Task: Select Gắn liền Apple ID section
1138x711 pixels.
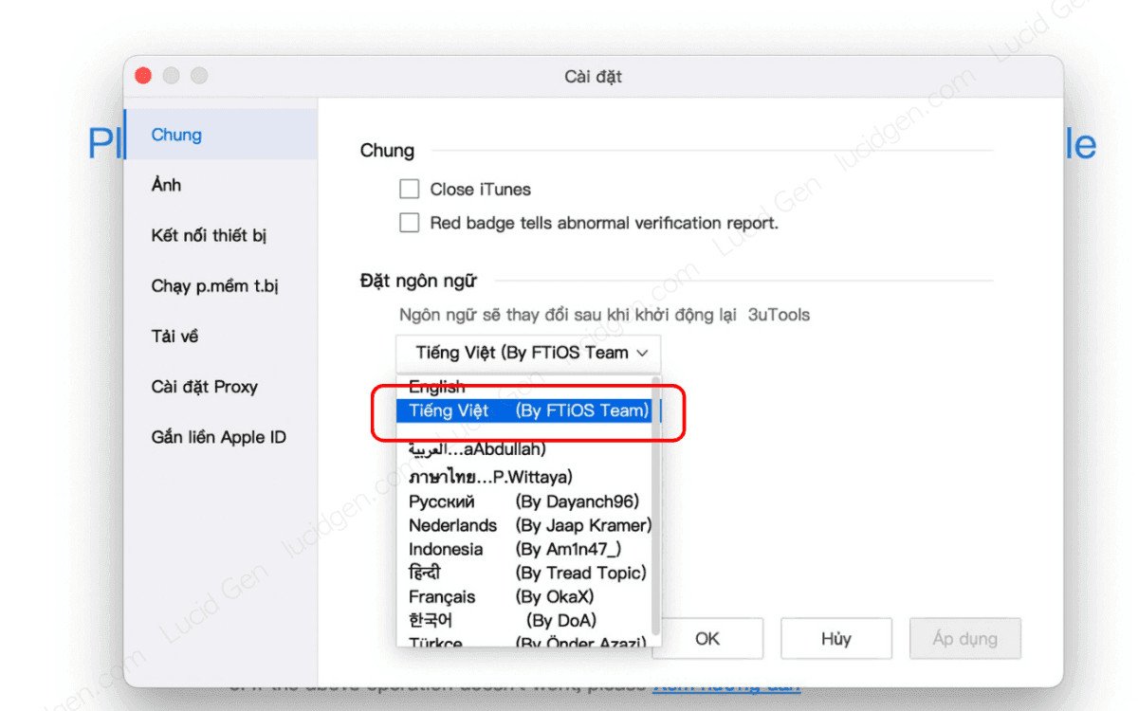Action: 222,437
